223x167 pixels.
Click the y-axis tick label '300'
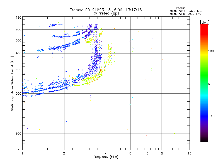[x=18, y=70]
